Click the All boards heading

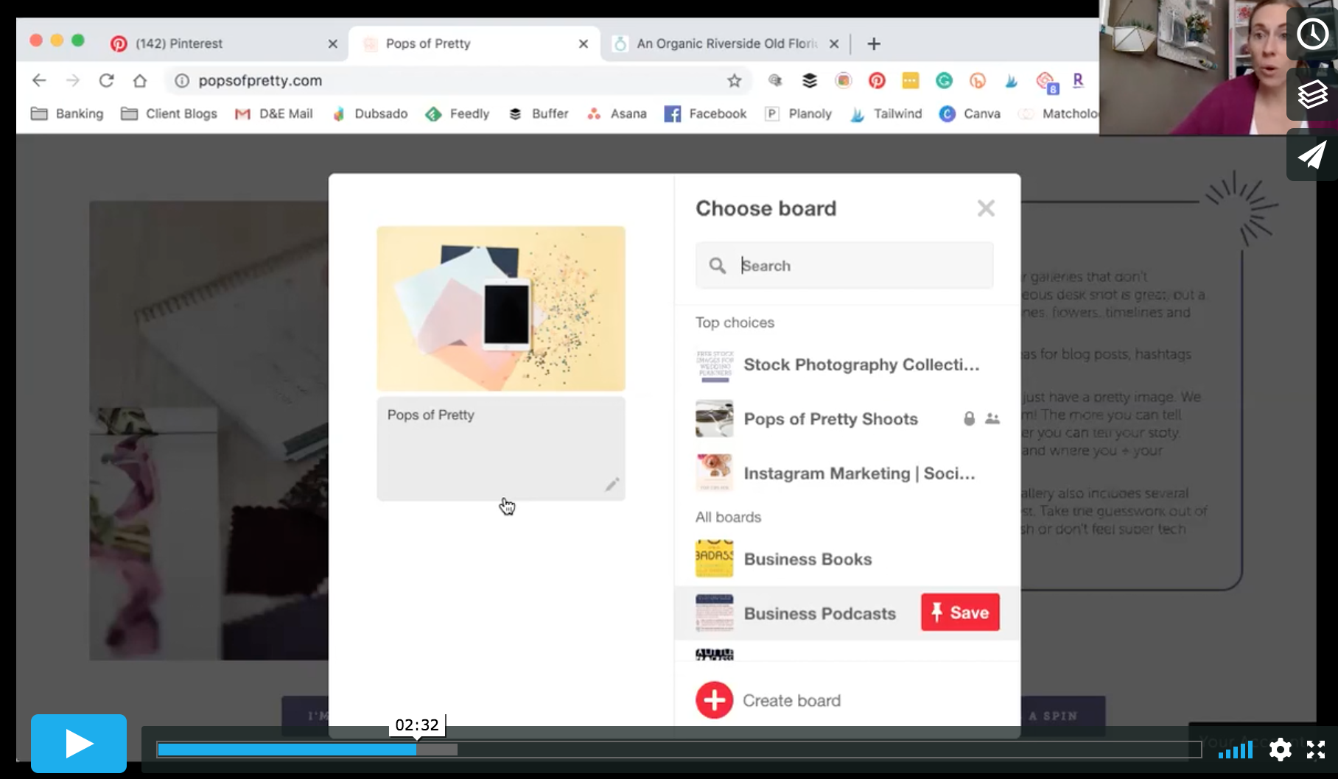[x=729, y=517]
